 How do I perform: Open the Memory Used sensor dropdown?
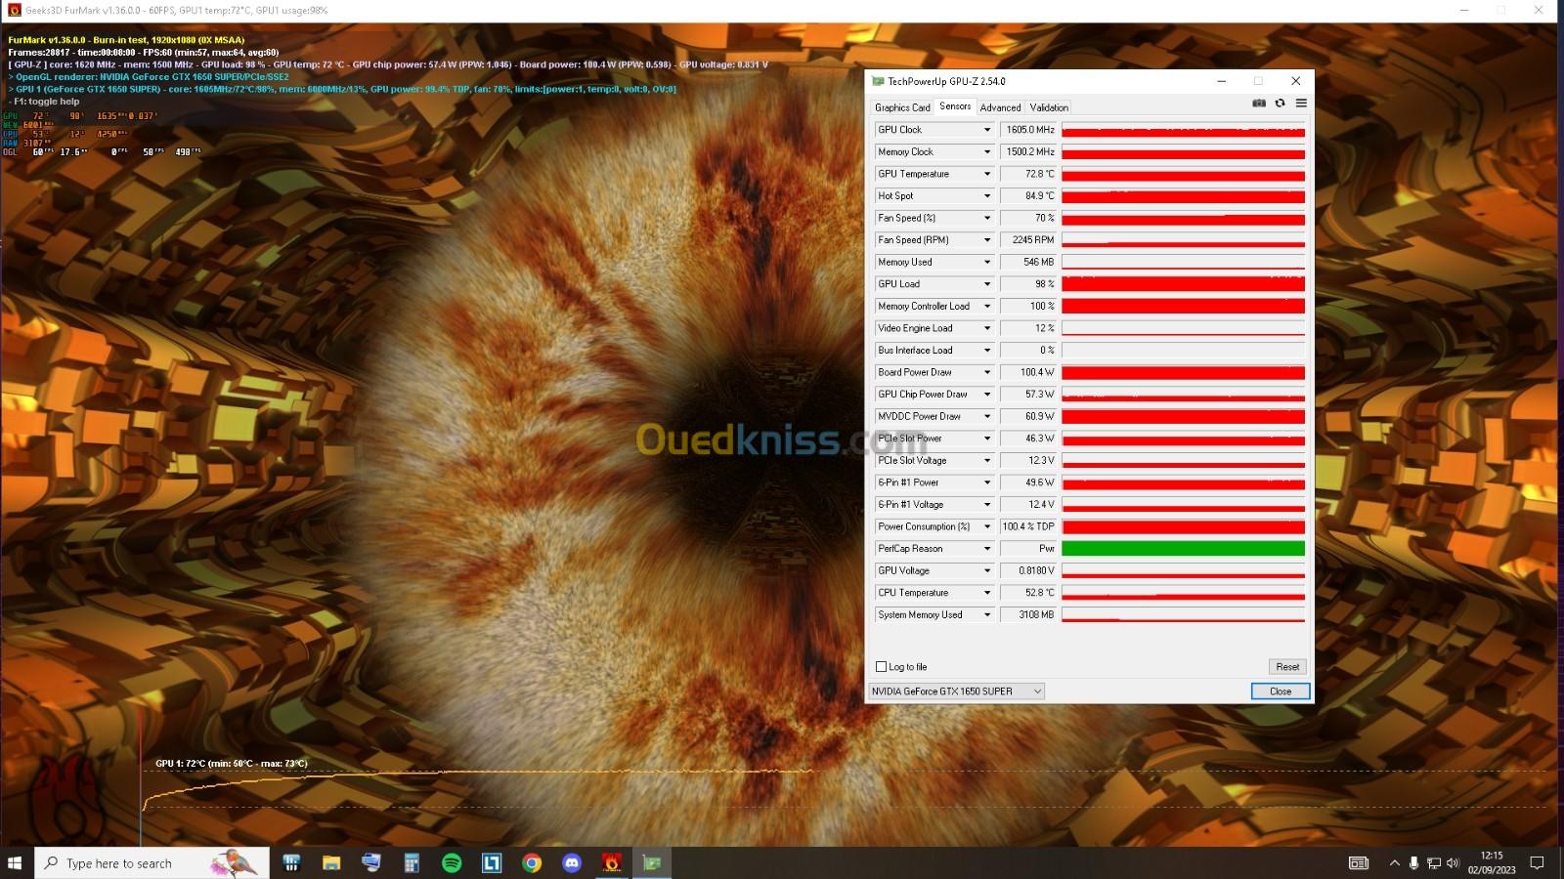987,262
